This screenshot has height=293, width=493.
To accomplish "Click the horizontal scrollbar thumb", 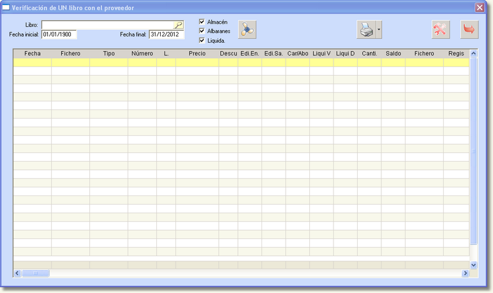I will (x=36, y=273).
